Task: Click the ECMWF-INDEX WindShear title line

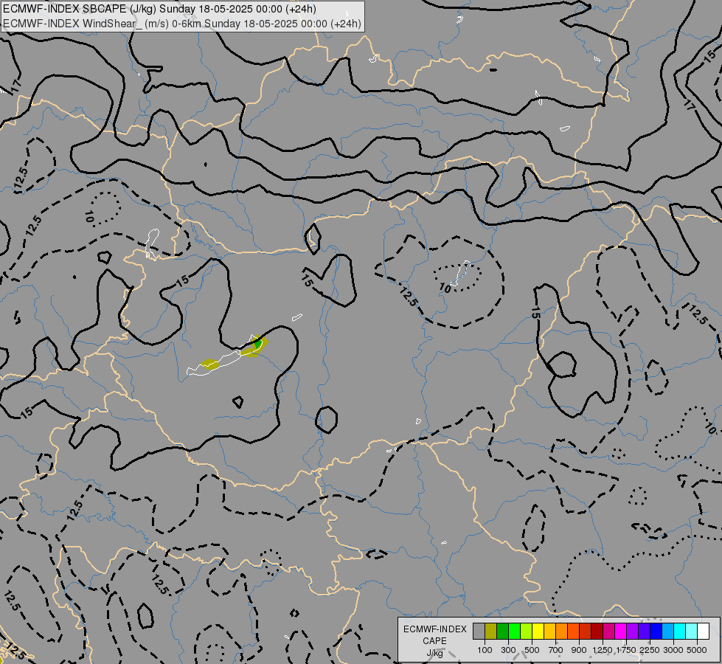Action: (x=182, y=24)
